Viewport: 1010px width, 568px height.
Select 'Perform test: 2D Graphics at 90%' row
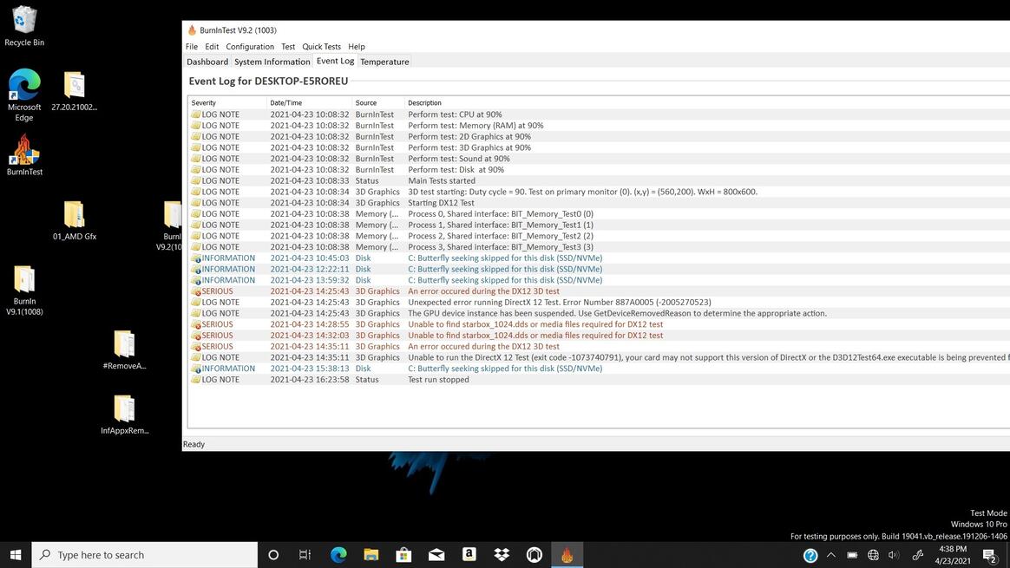tap(599, 136)
